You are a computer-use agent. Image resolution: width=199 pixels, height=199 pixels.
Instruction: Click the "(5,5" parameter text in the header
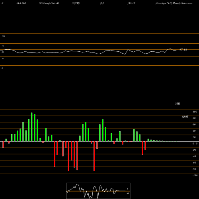(x=102, y=3)
